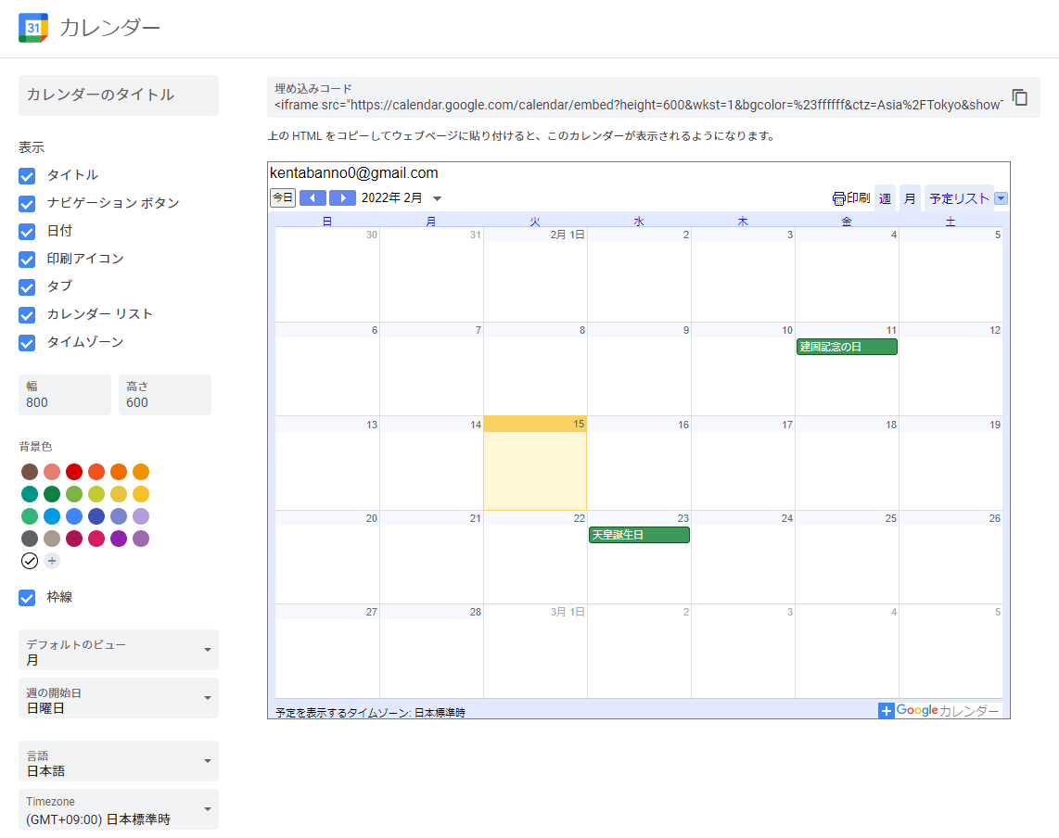This screenshot has width=1059, height=838.
Task: Disable the タイムゾーン checkbox
Action: point(27,343)
